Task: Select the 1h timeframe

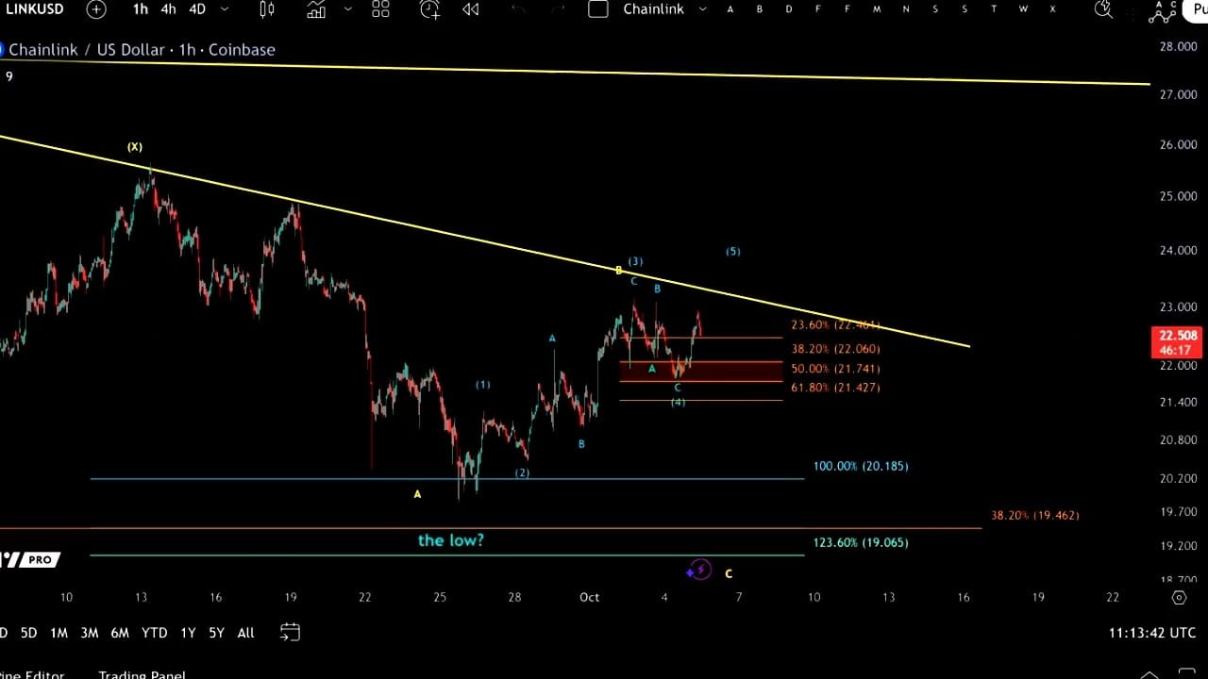Action: [x=140, y=9]
